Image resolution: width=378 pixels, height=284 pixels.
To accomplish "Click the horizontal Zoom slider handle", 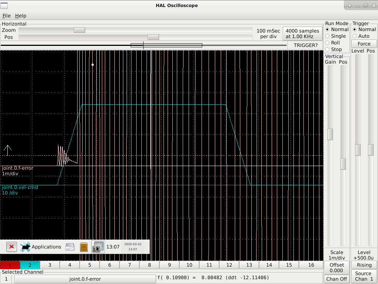I will 79,30.
